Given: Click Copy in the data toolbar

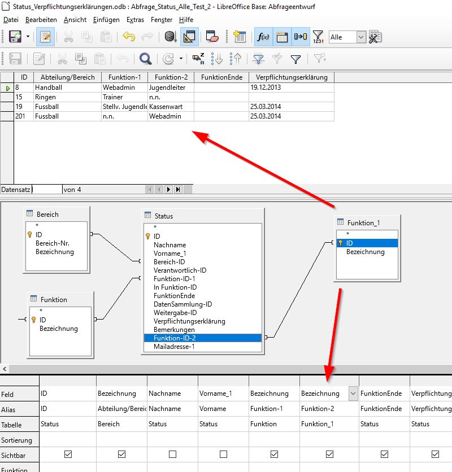Looking at the screenshot, I should 81,58.
